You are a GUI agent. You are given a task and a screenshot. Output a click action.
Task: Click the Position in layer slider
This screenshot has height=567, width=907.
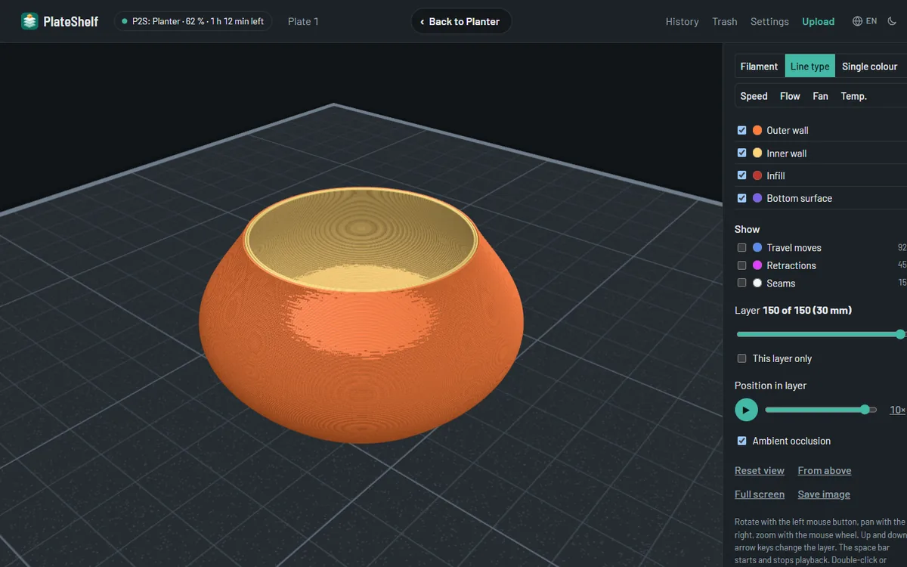tap(821, 410)
